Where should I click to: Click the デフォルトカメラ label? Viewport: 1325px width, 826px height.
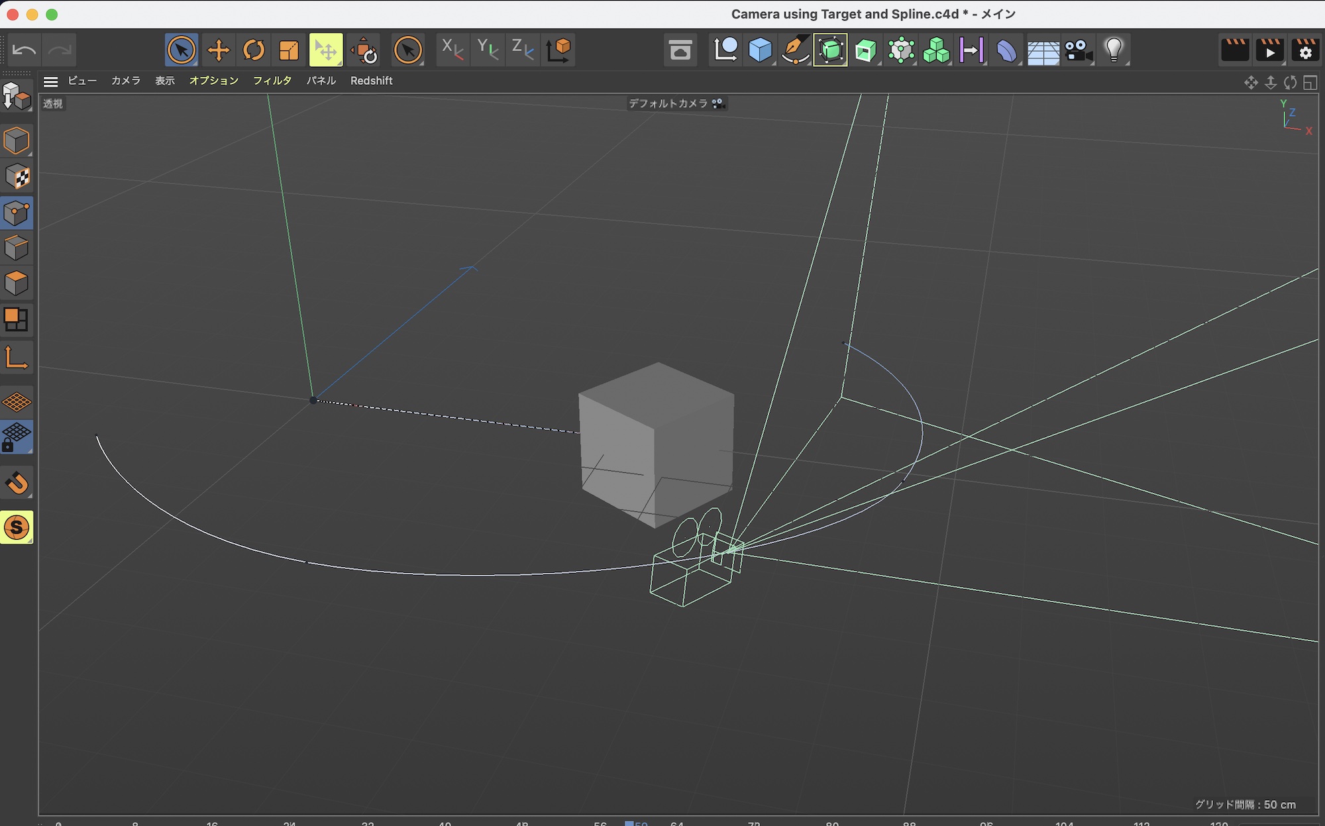668,103
